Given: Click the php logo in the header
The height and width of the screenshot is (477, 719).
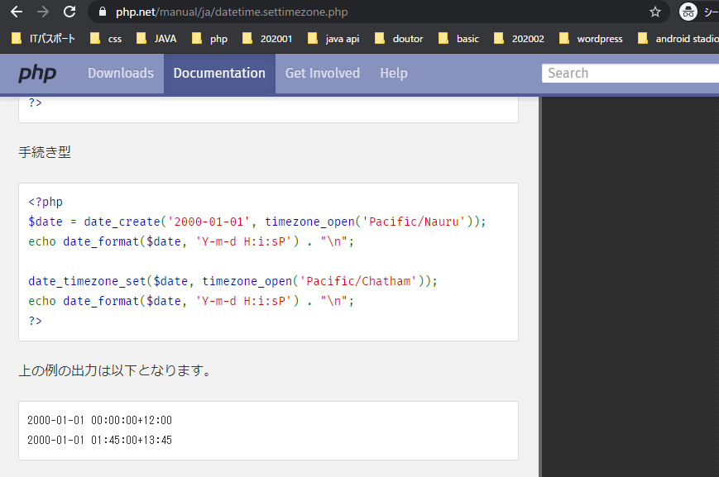Looking at the screenshot, I should coord(37,74).
